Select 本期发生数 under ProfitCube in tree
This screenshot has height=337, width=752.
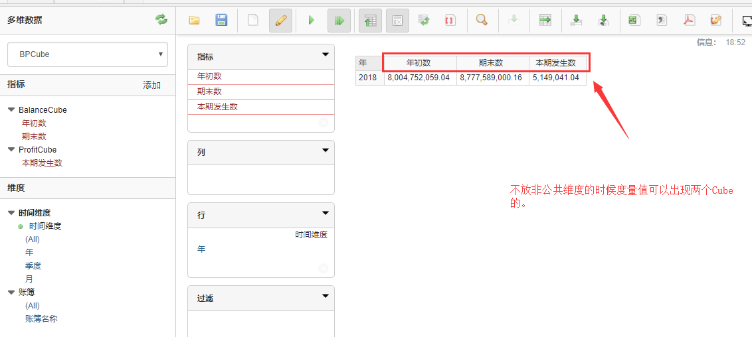(x=42, y=163)
